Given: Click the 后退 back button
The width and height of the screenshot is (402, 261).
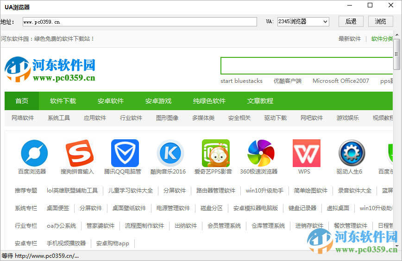Looking at the screenshot, I should pyautogui.click(x=351, y=21).
